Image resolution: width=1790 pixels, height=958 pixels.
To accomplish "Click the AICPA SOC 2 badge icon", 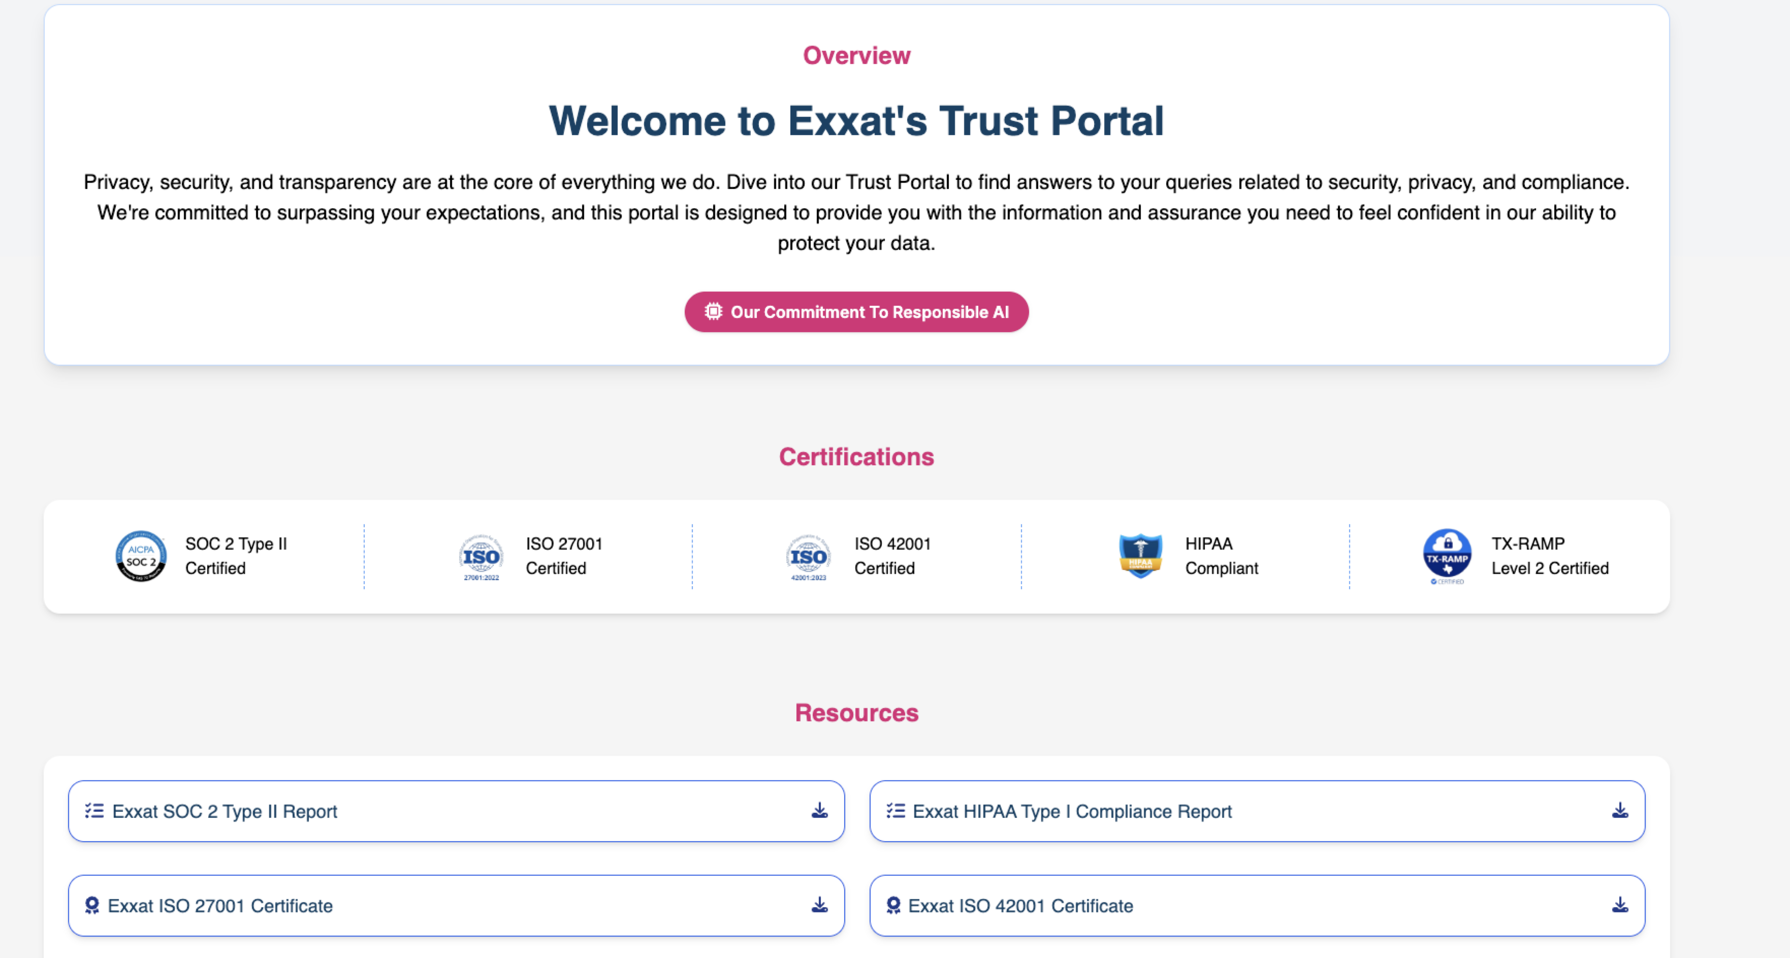I will pyautogui.click(x=141, y=556).
